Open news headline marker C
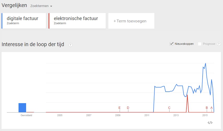The width and height of the screenshot is (223, 131). (x=169, y=108)
